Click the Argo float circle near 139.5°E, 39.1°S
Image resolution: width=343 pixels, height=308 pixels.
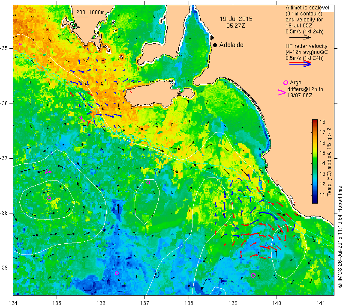point(253,275)
